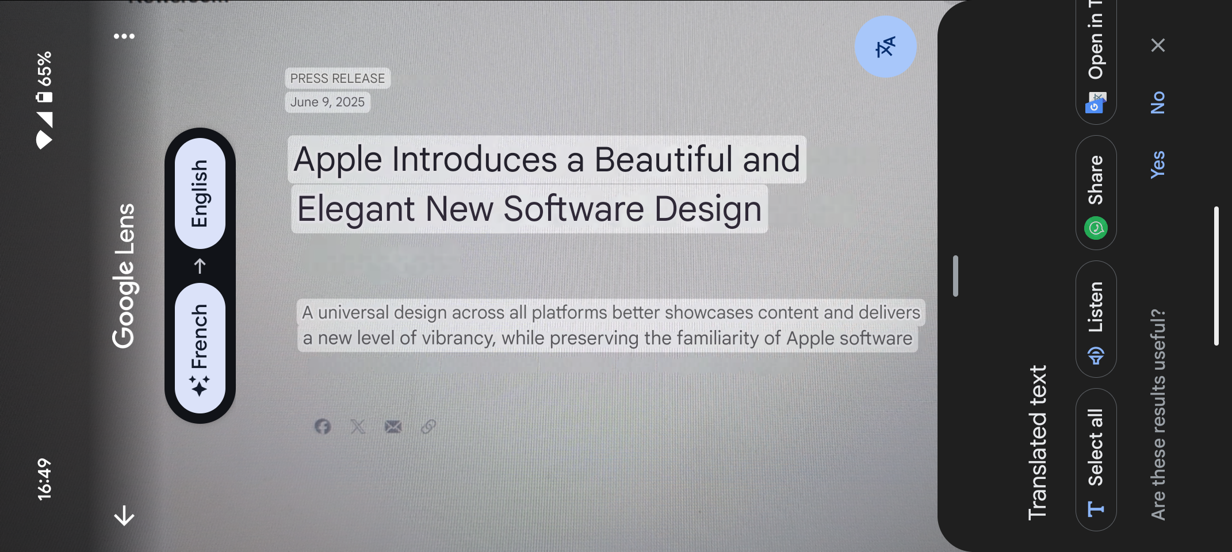Open the English target language selector
Image resolution: width=1232 pixels, height=552 pixels.
coord(200,193)
